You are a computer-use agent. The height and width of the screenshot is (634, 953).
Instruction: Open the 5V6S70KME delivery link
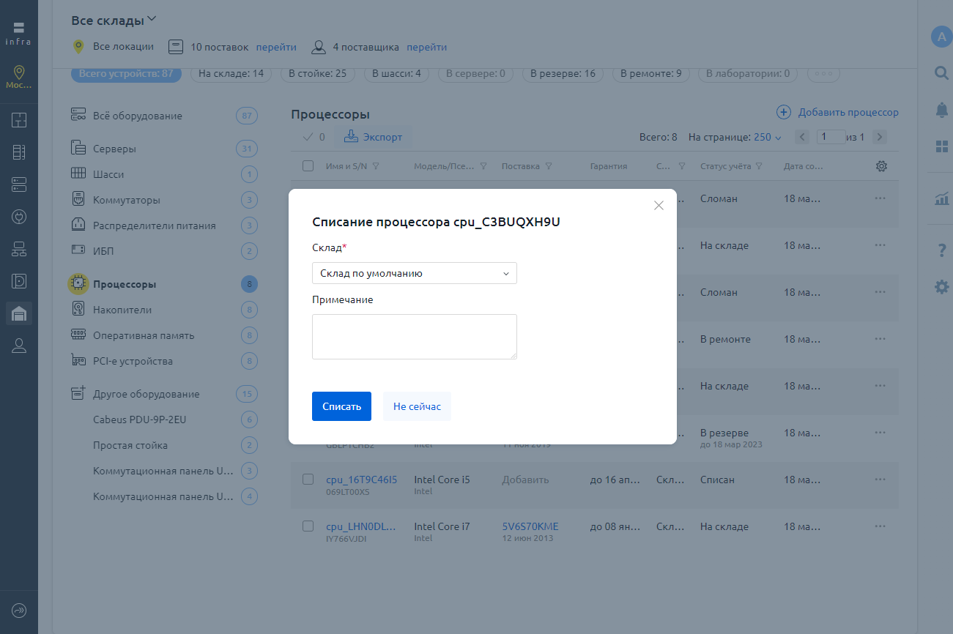530,526
